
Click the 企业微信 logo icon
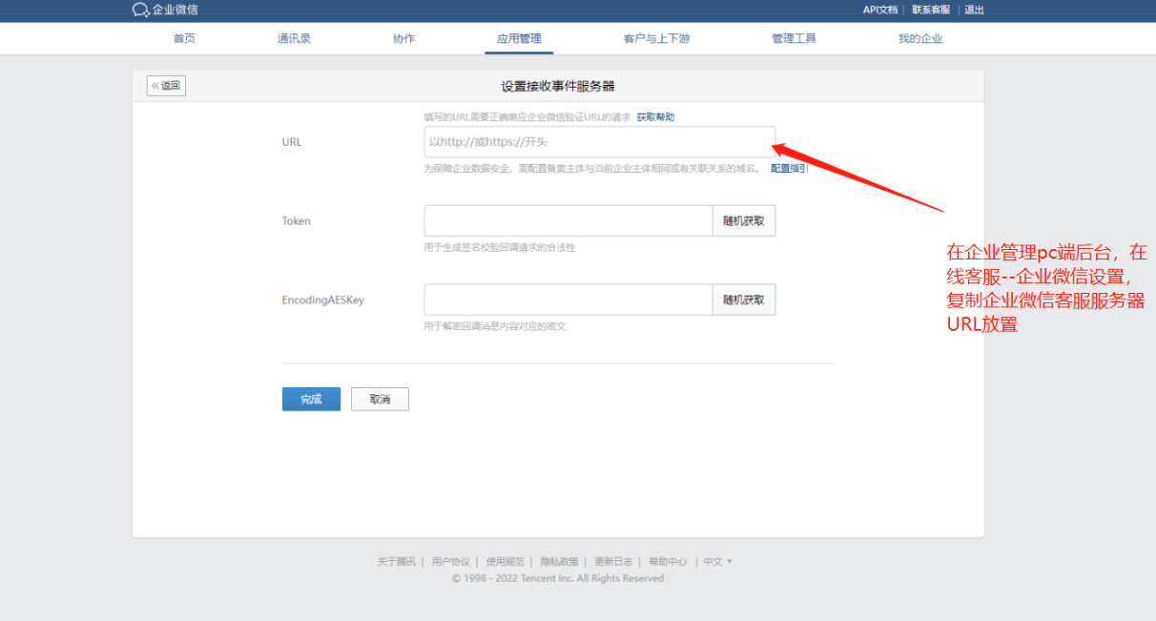click(x=141, y=10)
